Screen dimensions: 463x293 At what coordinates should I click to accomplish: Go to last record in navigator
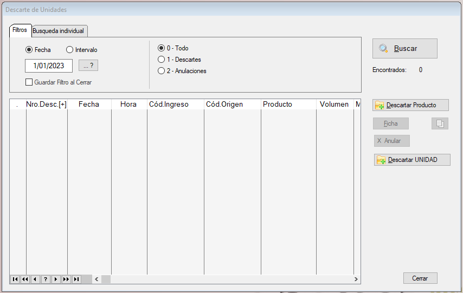pos(76,279)
